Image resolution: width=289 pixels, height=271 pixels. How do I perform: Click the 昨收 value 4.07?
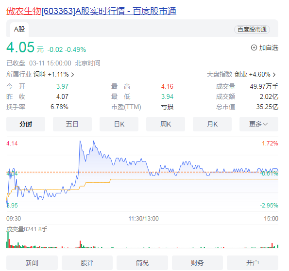[x=62, y=96]
